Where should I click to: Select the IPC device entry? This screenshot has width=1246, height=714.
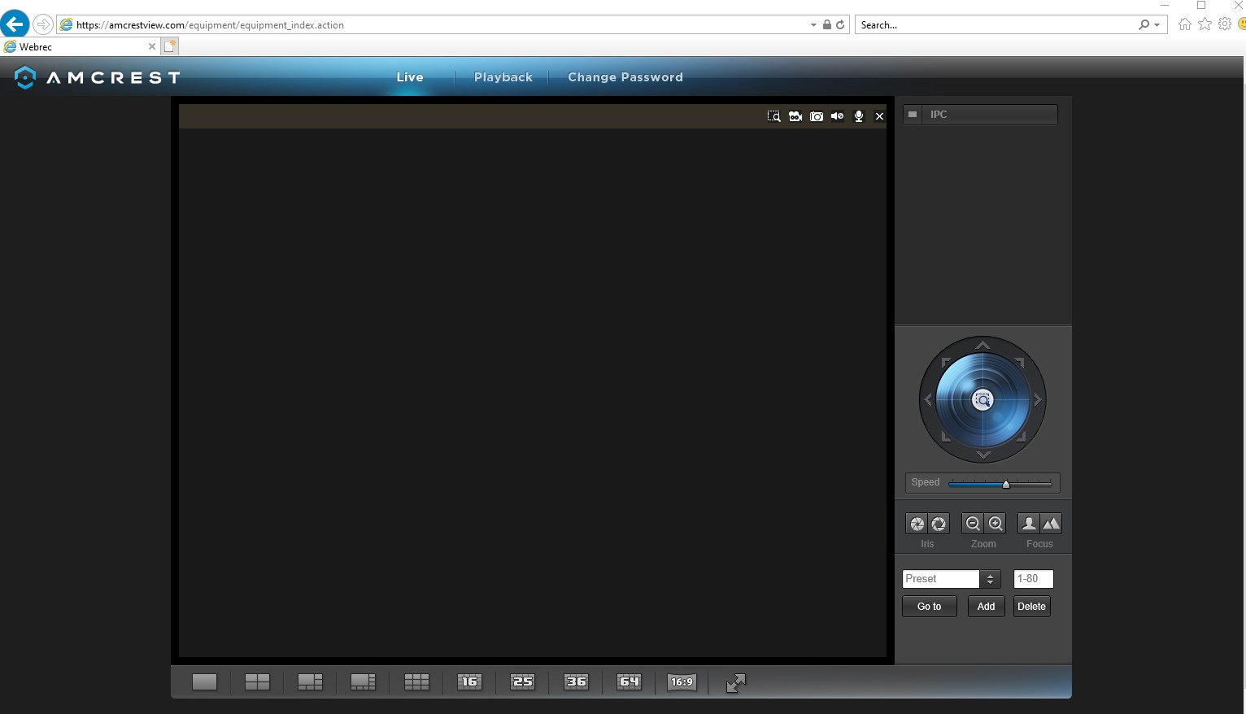pos(980,115)
